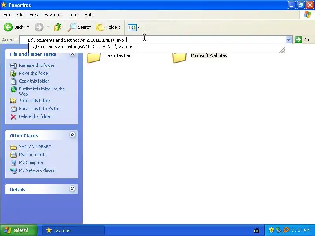Click the 11:14 AM system clock
This screenshot has height=236, width=315.
pos(300,230)
